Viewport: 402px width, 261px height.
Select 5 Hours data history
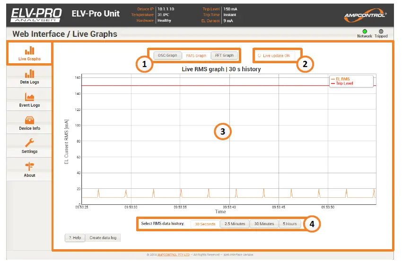[290, 224]
